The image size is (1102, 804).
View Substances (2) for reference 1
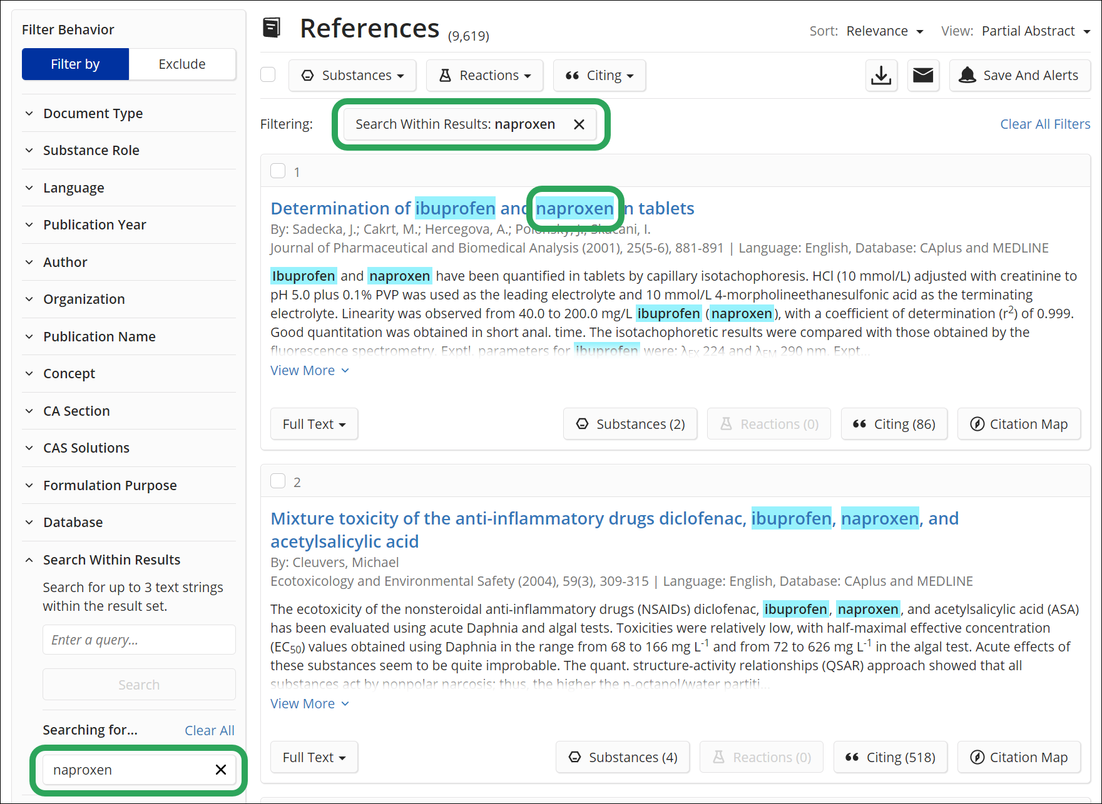(x=630, y=424)
